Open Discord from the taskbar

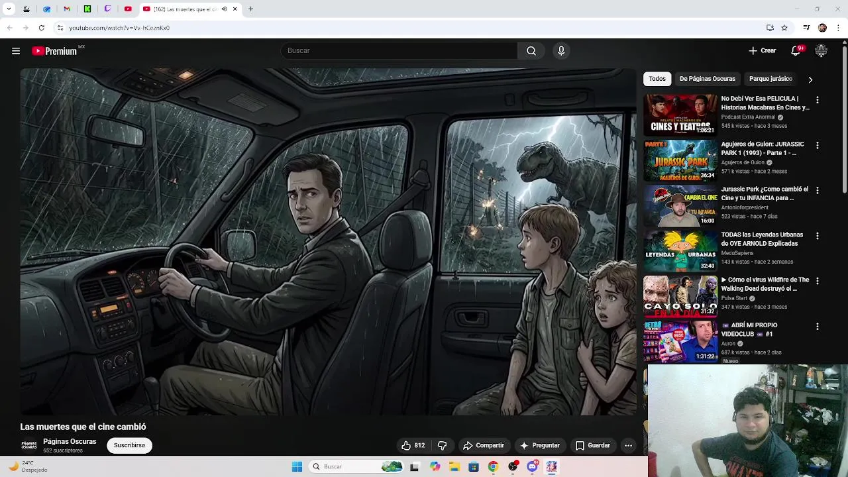(x=532, y=466)
